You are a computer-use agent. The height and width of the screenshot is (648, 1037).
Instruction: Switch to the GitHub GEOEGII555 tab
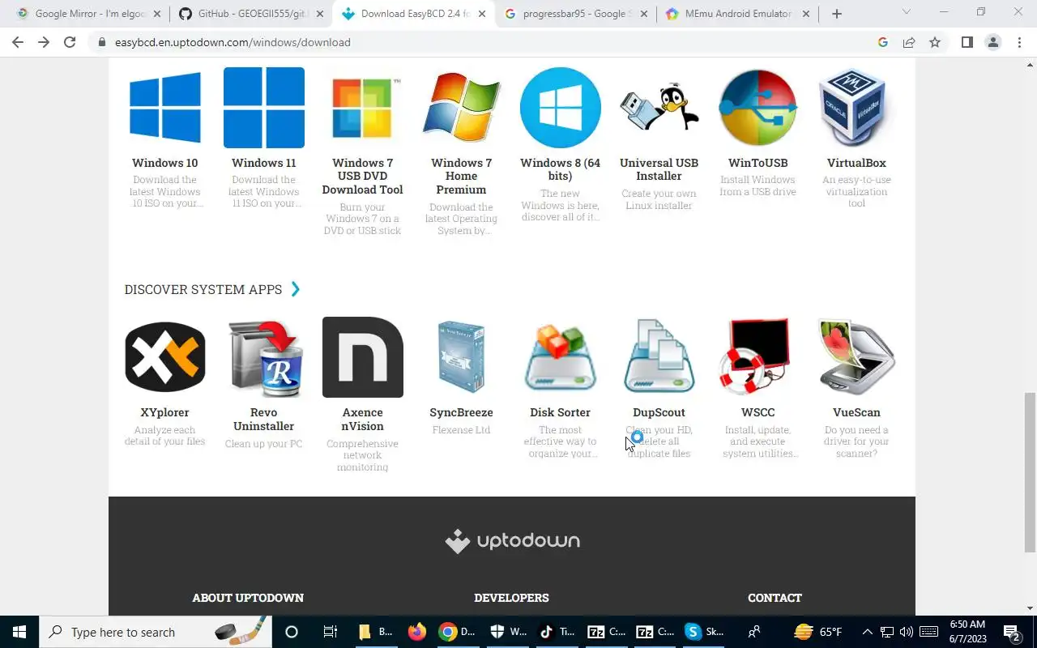tap(250, 14)
